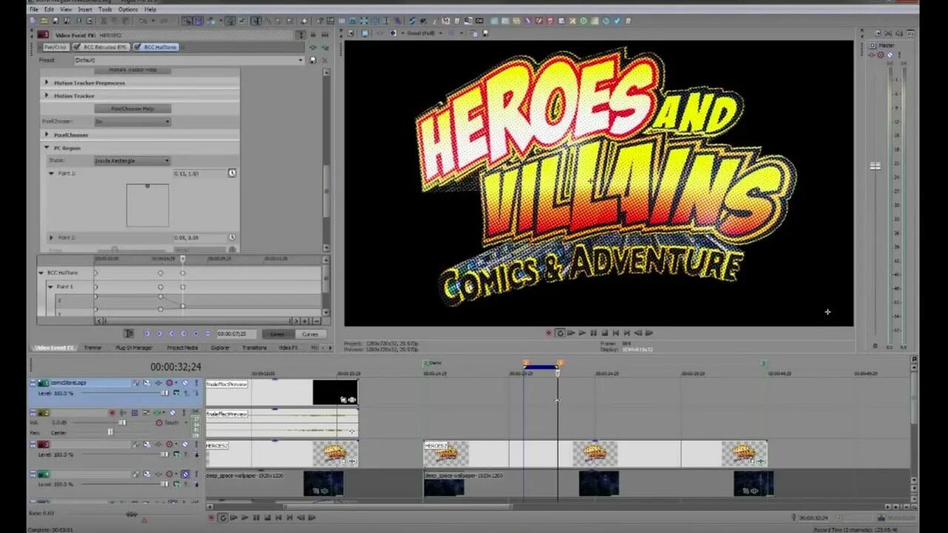Arm audio track 2 for record

(113, 413)
